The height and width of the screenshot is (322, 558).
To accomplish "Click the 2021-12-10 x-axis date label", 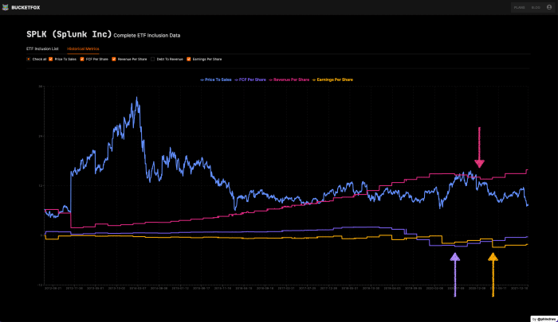I will click(520, 289).
